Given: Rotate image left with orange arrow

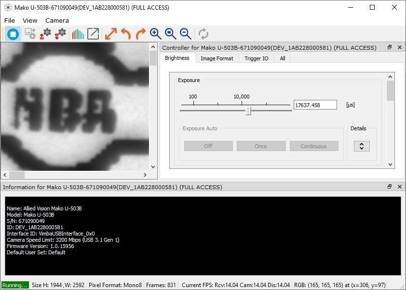Looking at the screenshot, I should pos(126,34).
